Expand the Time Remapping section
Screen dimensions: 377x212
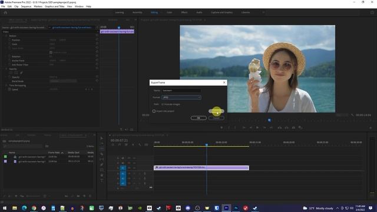pos(6,85)
